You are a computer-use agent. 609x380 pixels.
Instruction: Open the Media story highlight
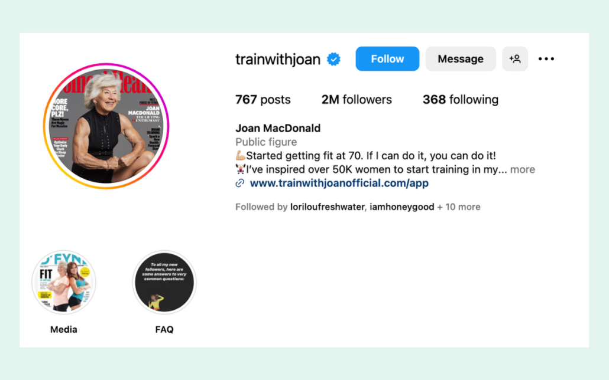[64, 282]
